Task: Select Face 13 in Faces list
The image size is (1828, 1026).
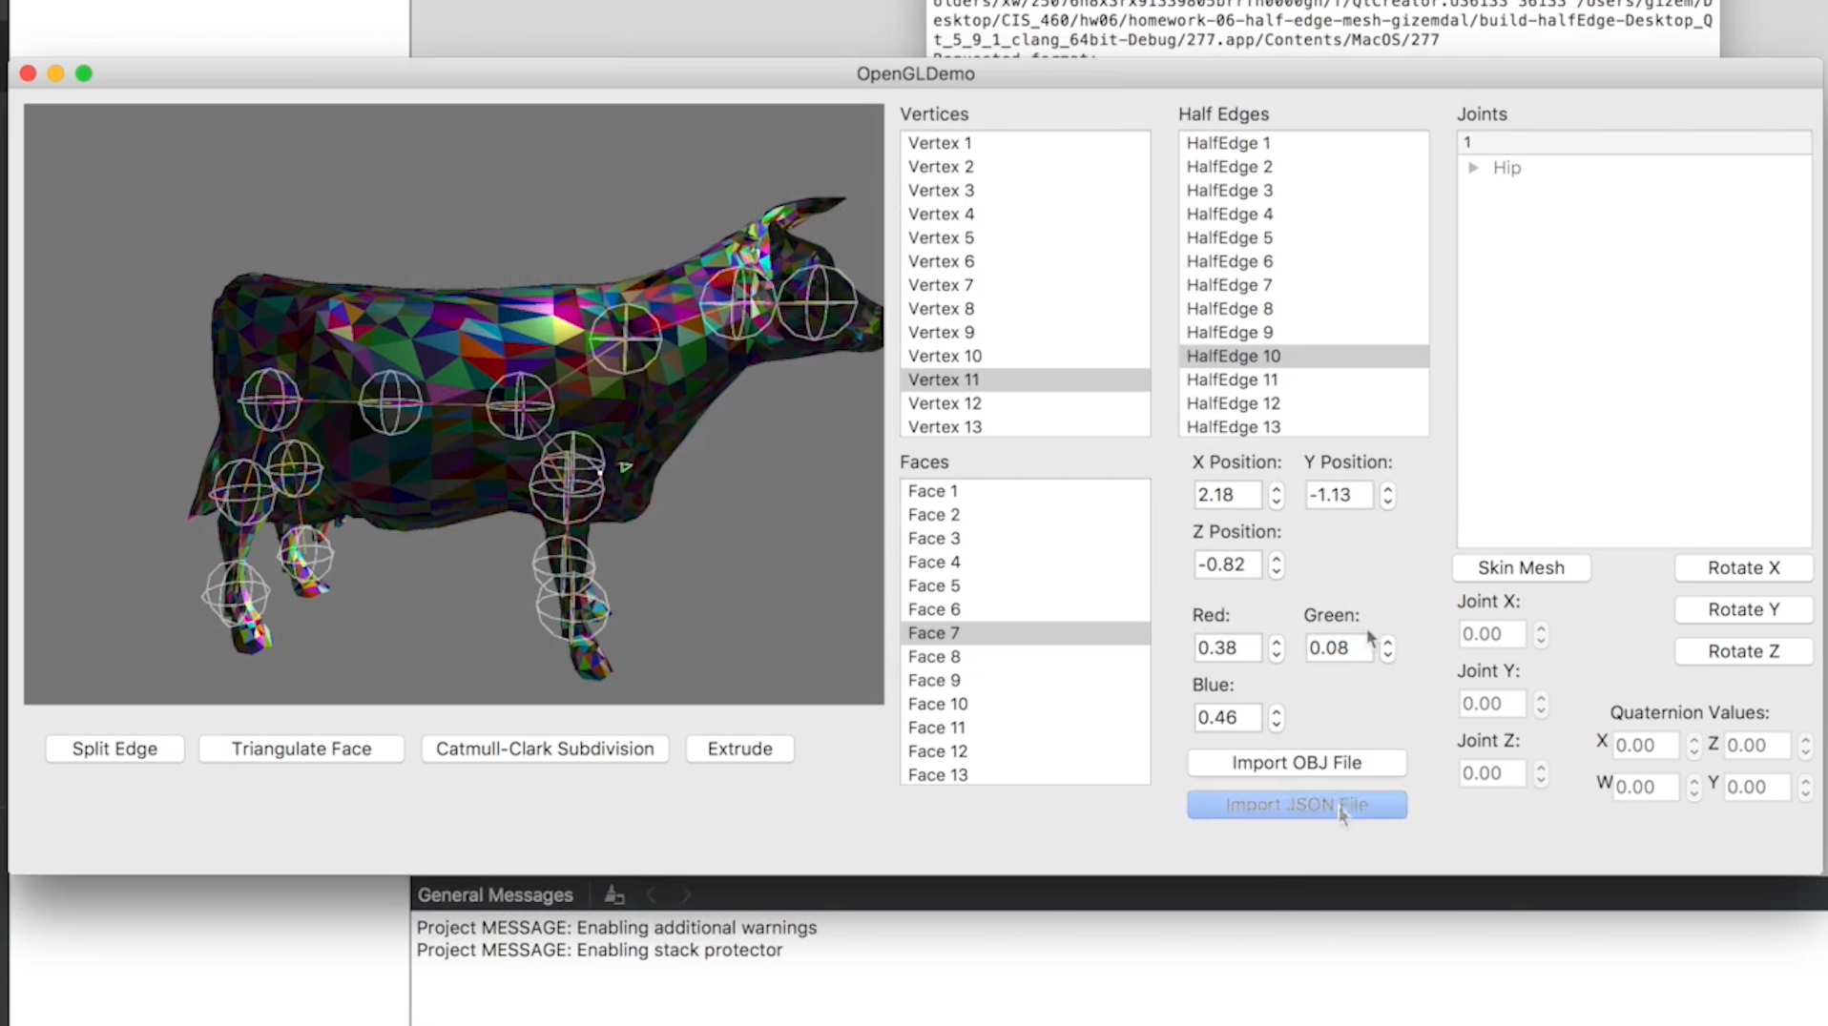Action: 1025,775
